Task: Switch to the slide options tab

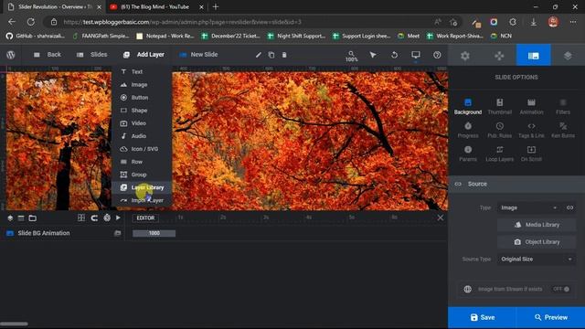Action: click(x=534, y=56)
